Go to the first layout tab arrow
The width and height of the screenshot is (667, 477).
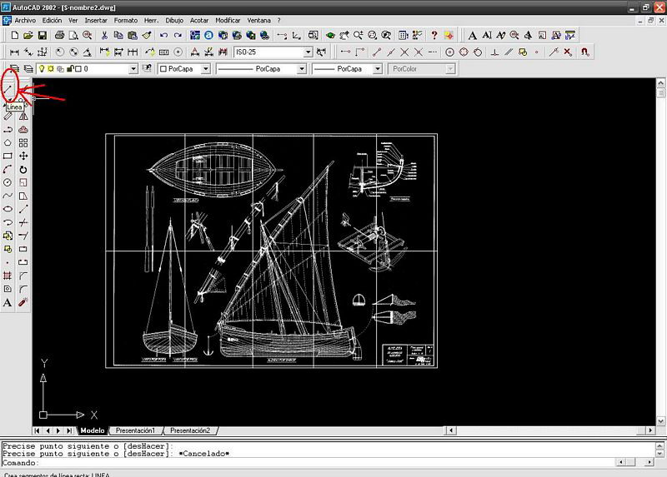[x=38, y=430]
